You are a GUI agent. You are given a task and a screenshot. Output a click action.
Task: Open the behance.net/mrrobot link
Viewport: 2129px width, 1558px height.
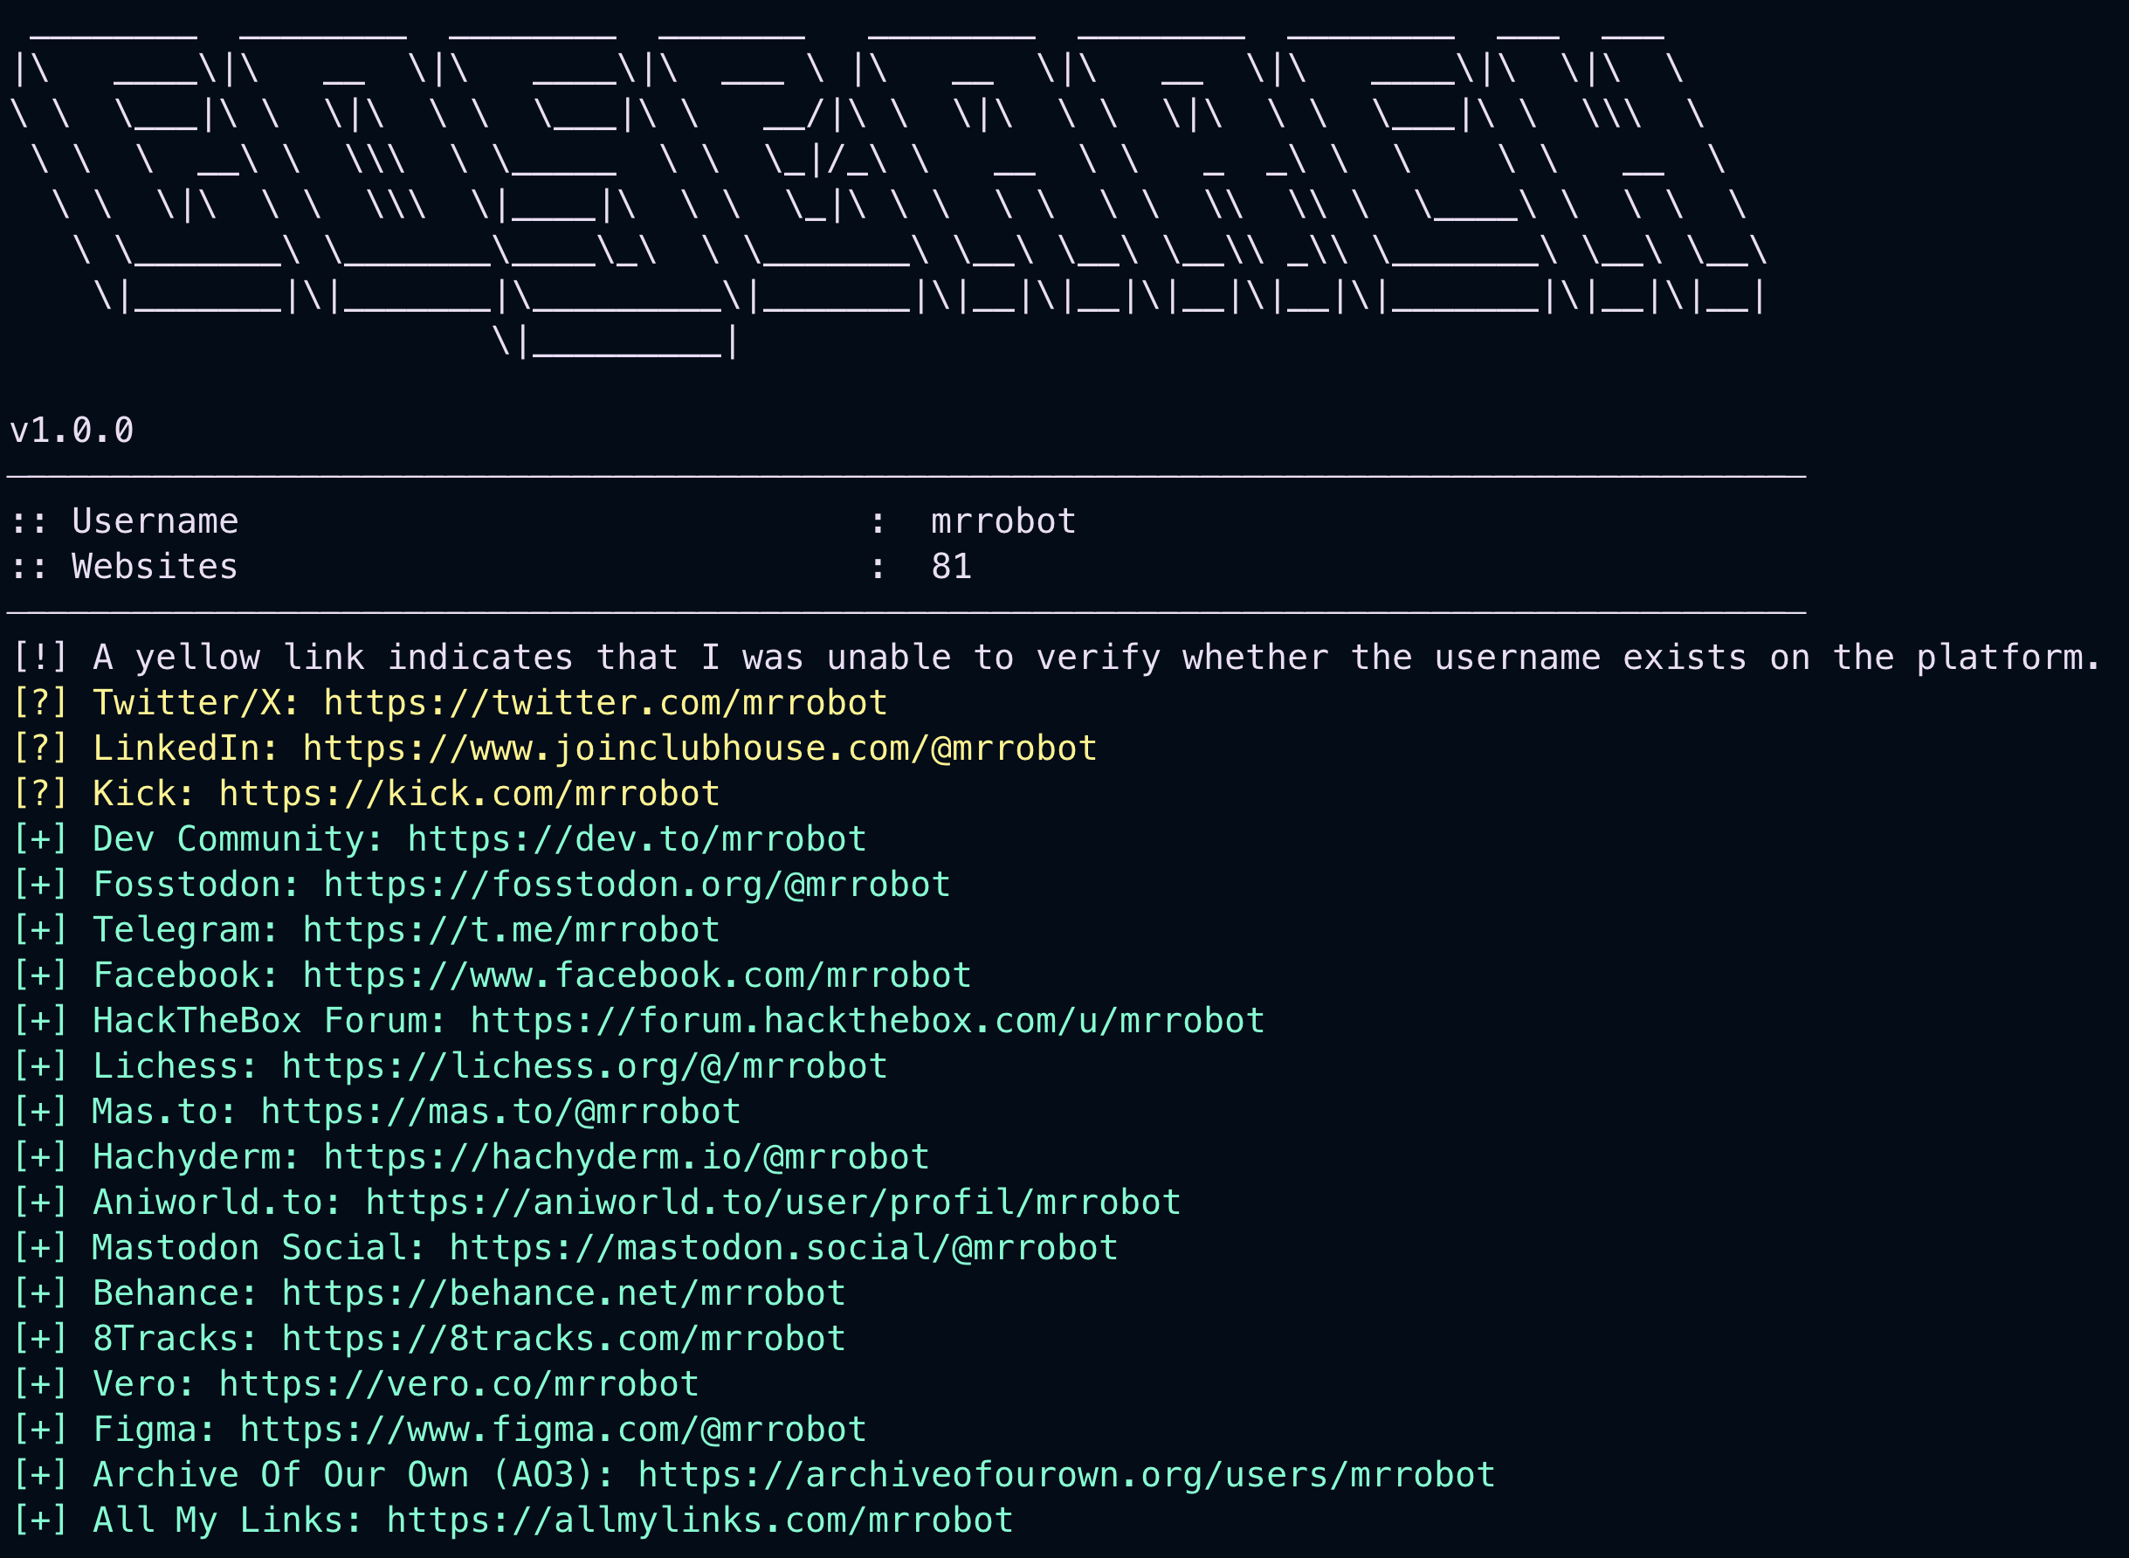(x=563, y=1292)
